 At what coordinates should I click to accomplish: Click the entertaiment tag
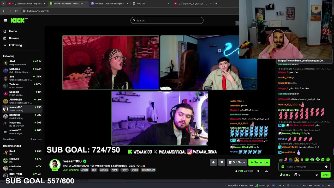[148, 170]
